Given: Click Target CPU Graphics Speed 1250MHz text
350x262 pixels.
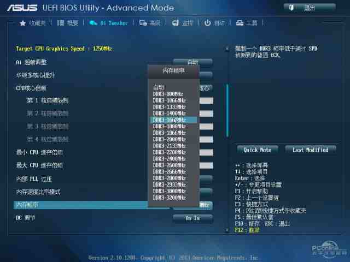Looking at the screenshot, I should pos(64,49).
